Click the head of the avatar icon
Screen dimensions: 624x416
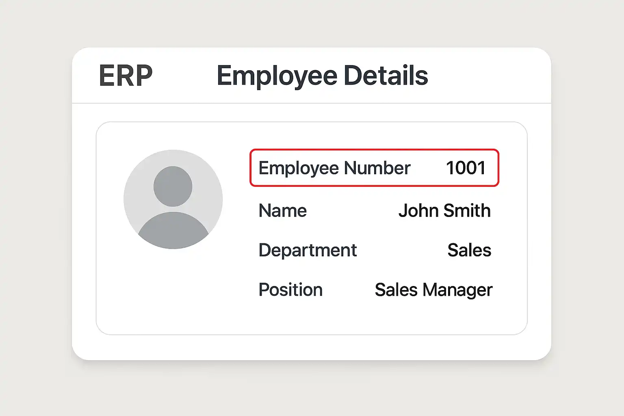[173, 186]
